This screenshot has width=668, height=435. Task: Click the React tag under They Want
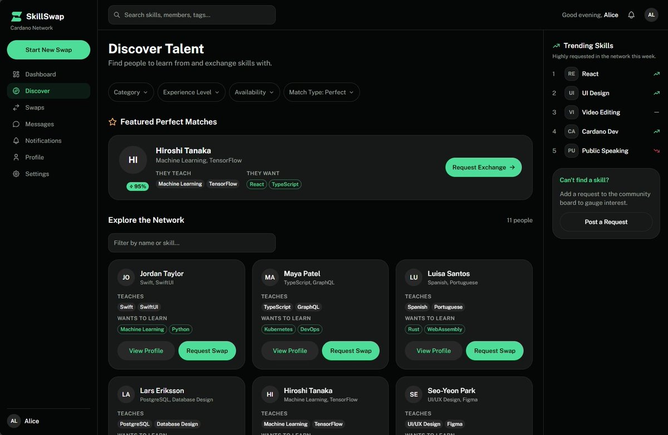257,184
